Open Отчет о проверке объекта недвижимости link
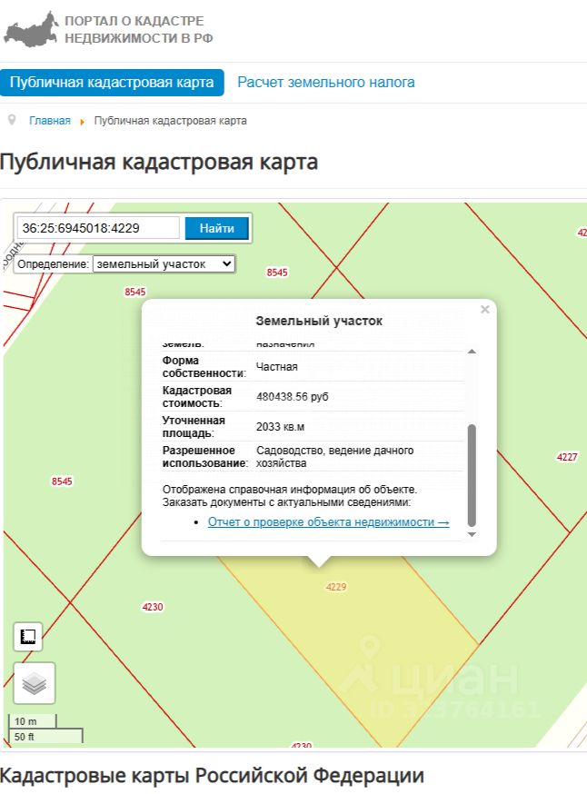The height and width of the screenshot is (794, 587). pos(329,522)
